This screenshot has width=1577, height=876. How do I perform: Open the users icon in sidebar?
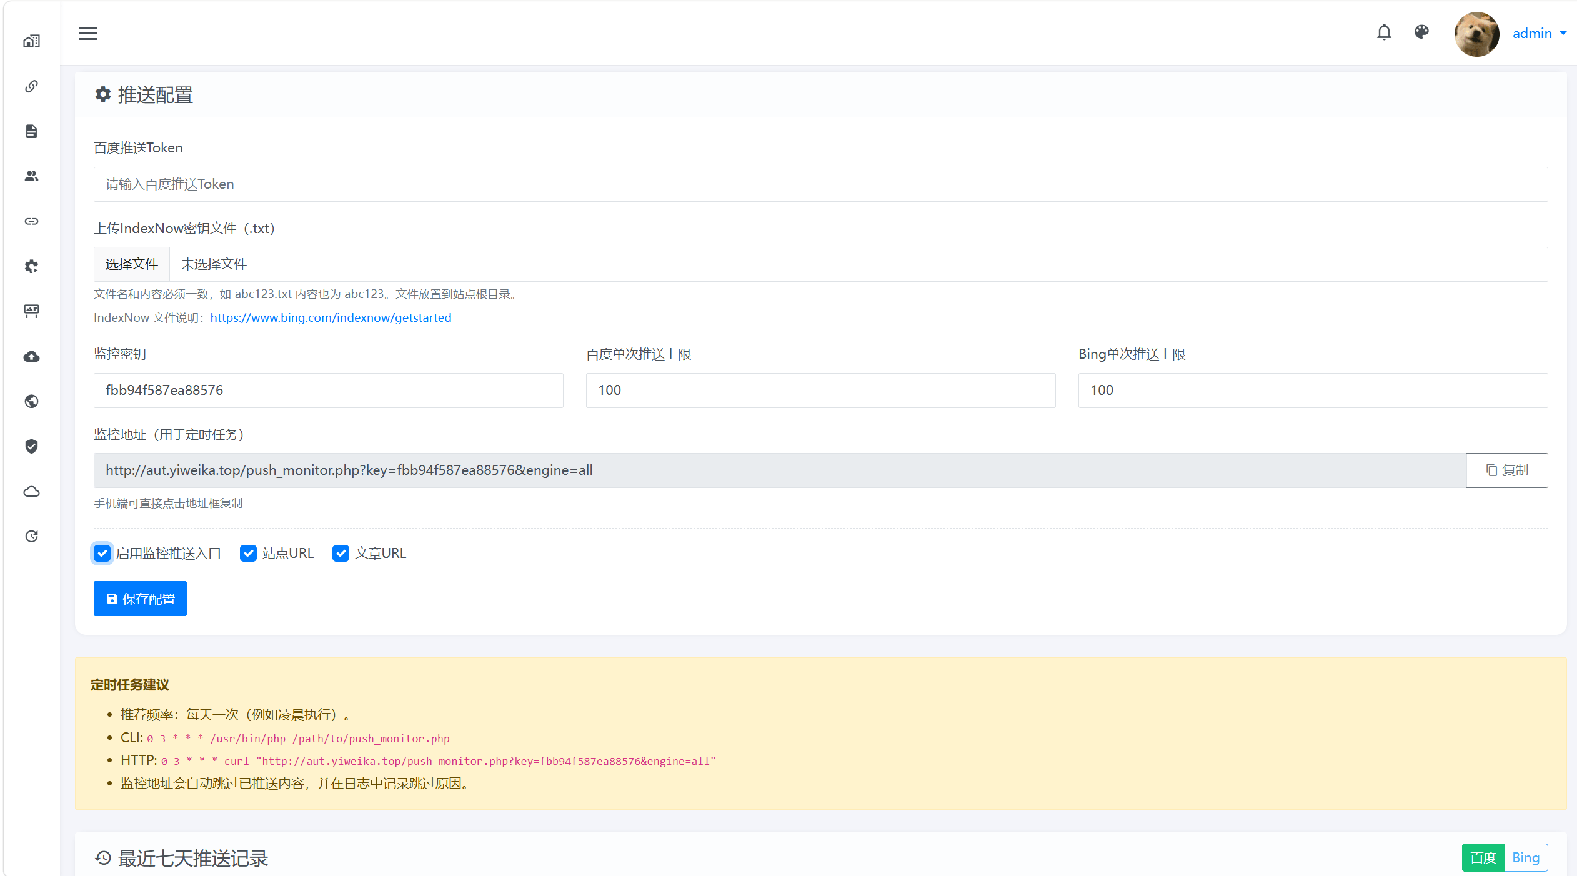click(32, 176)
